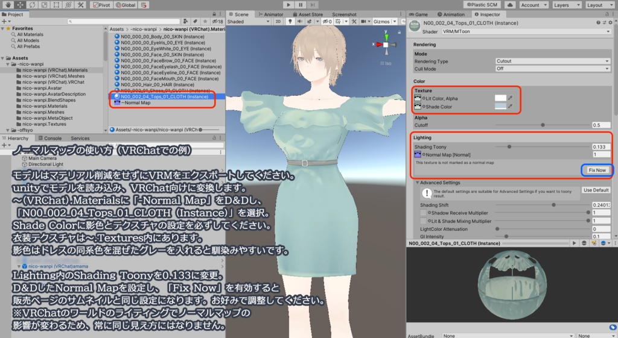The width and height of the screenshot is (618, 338).
Task: Toggle 2D scene view mode
Action: point(278,22)
